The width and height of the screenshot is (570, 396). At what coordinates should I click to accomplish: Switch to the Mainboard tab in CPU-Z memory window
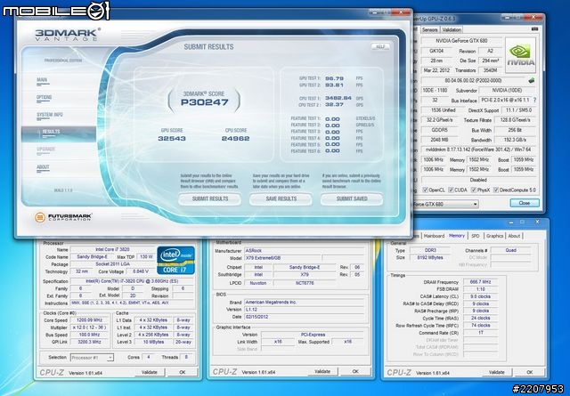point(434,236)
